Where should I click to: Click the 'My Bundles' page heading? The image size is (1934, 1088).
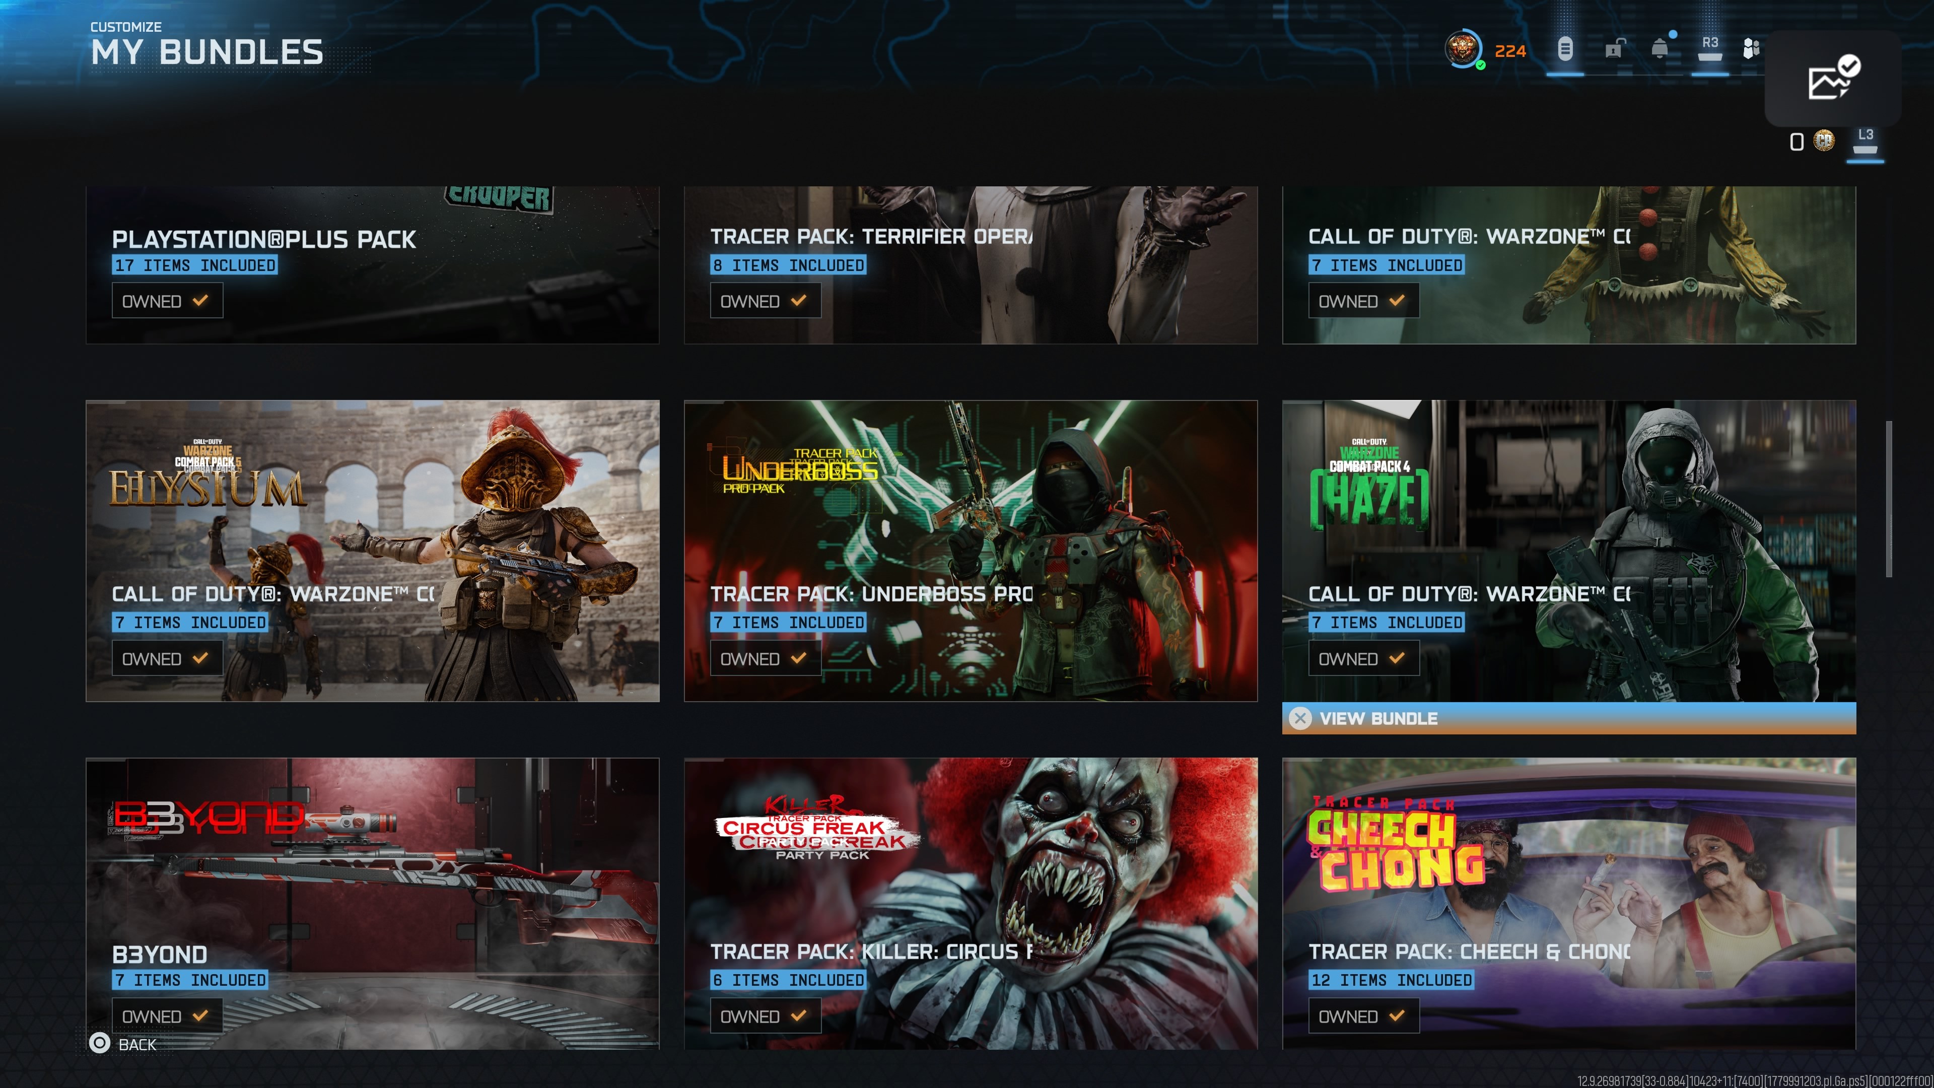pos(207,52)
